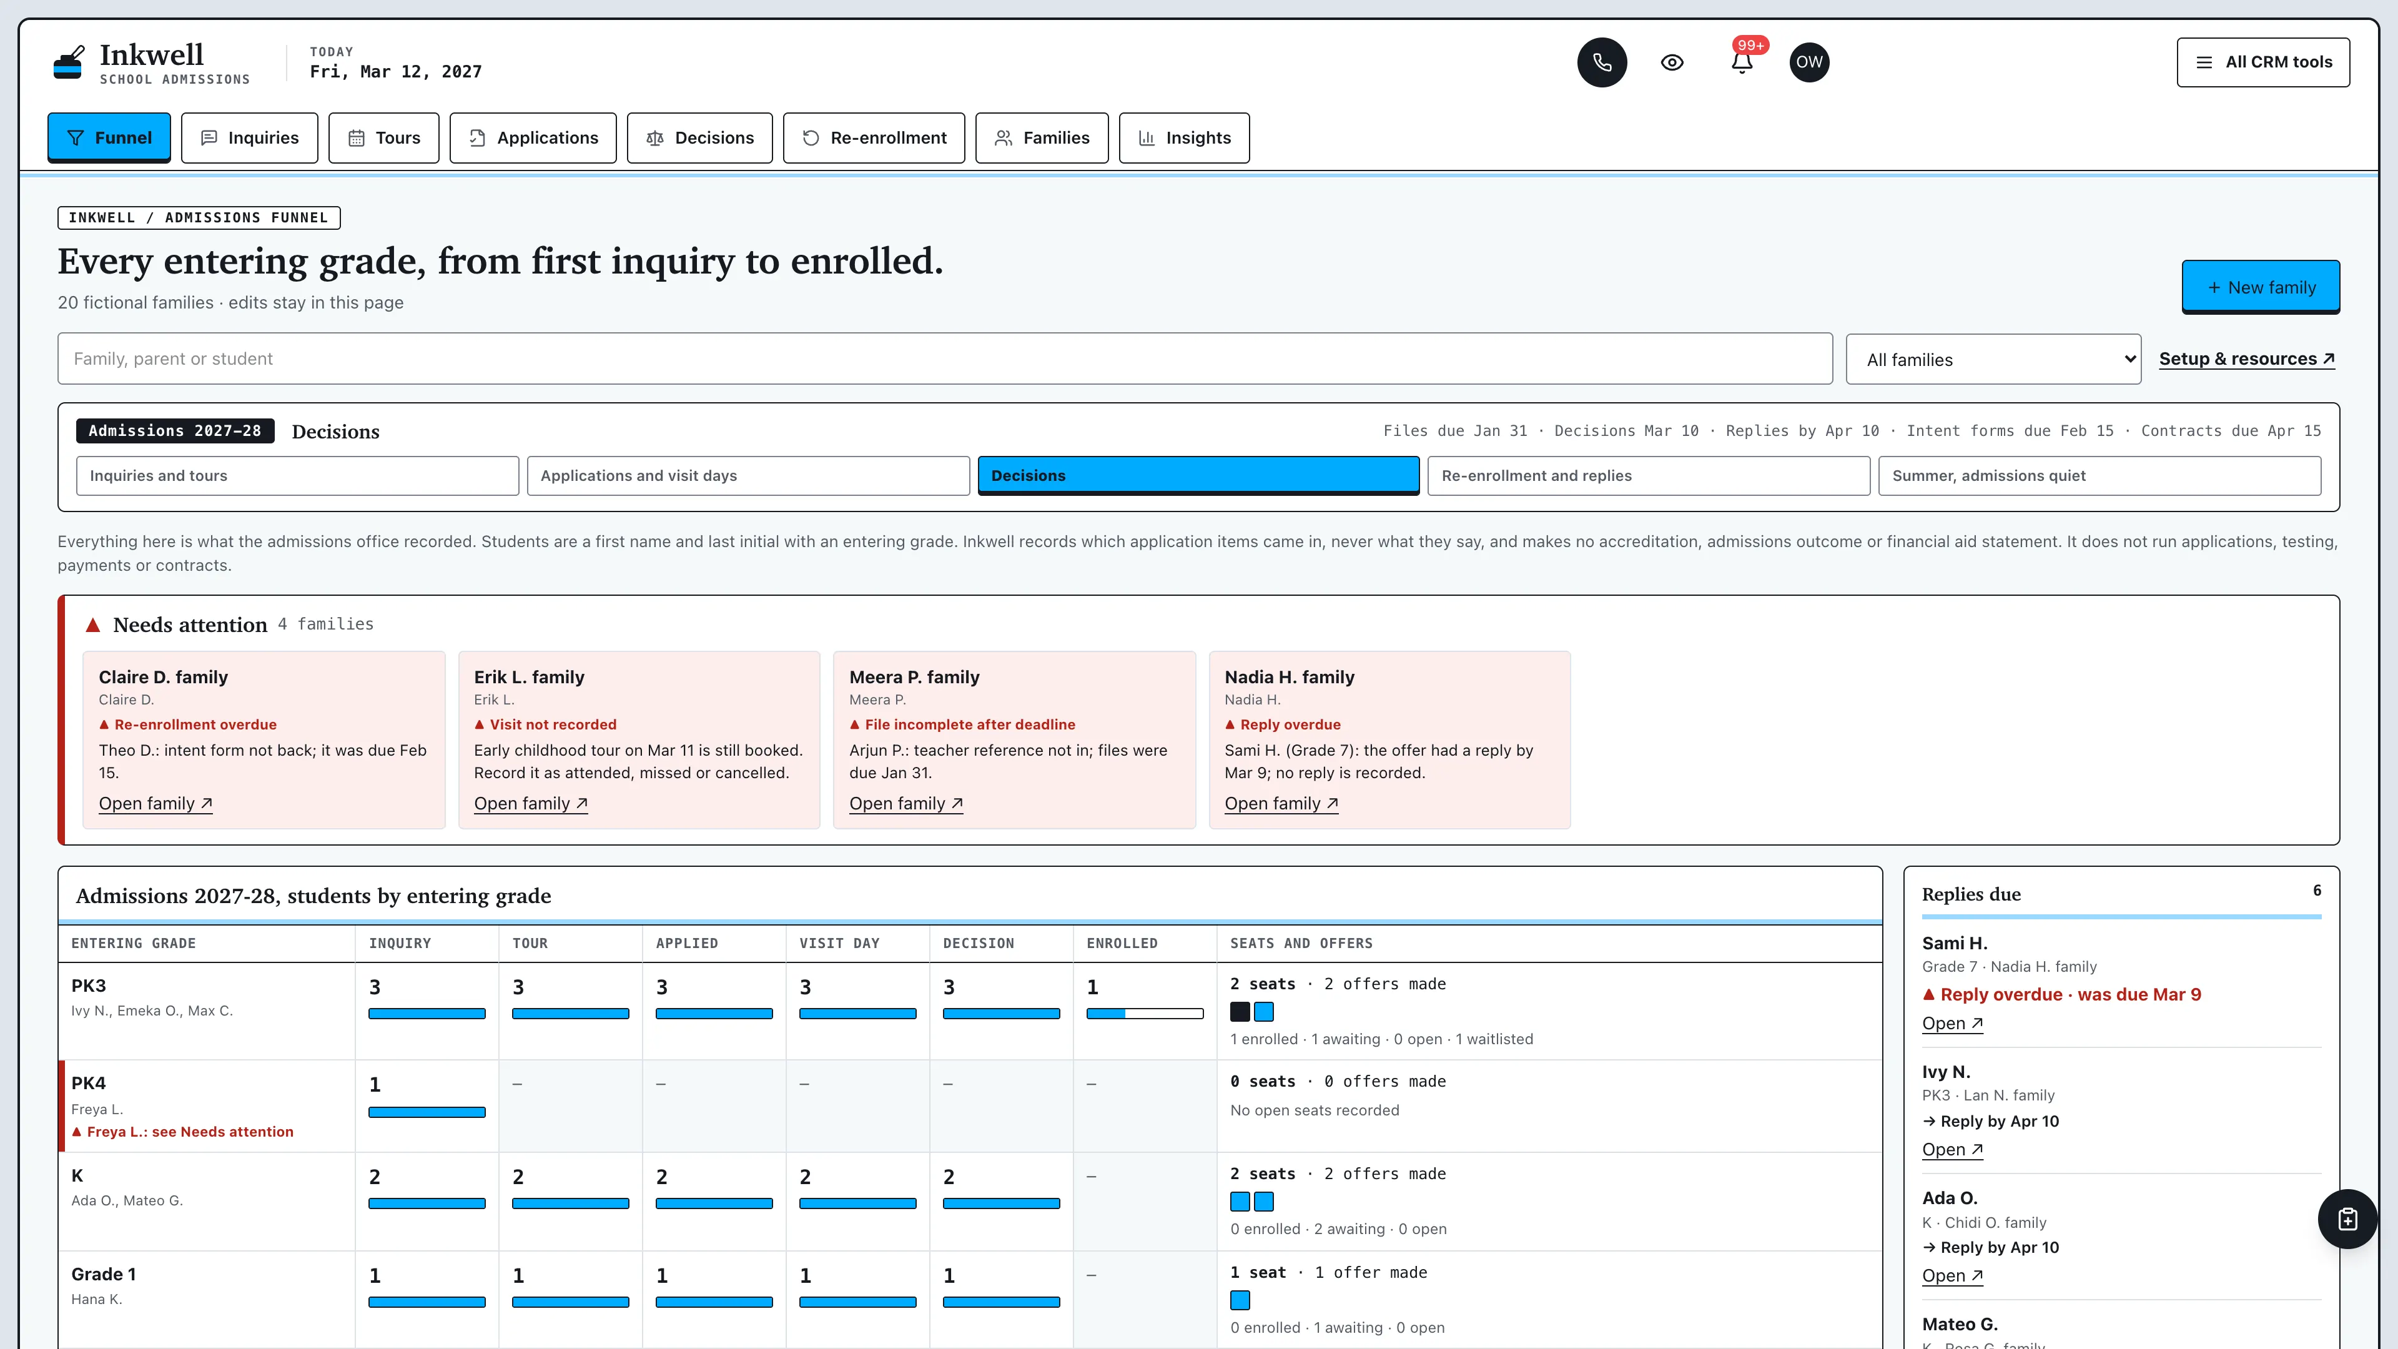Open All CRM tools menu
The height and width of the screenshot is (1349, 2398).
click(x=2263, y=62)
